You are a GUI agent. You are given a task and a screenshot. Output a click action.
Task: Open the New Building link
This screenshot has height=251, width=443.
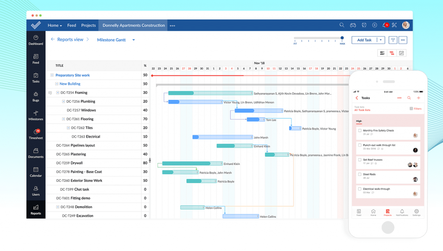70,84
